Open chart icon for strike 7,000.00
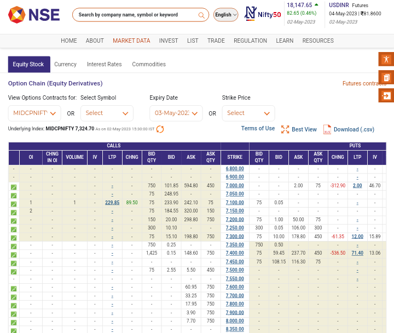Image resolution: width=394 pixels, height=333 pixels. 14,187
